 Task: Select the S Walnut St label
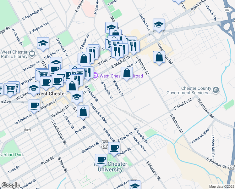pyautogui.click(x=109, y=135)
